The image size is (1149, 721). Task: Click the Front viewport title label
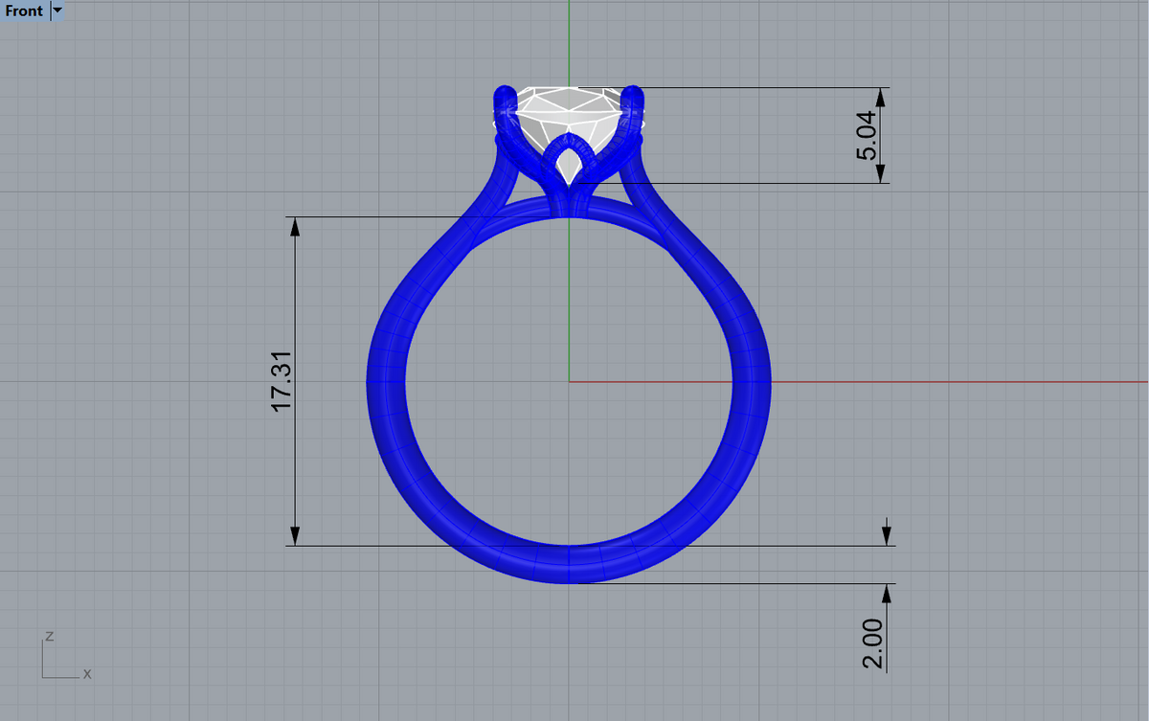pos(23,11)
